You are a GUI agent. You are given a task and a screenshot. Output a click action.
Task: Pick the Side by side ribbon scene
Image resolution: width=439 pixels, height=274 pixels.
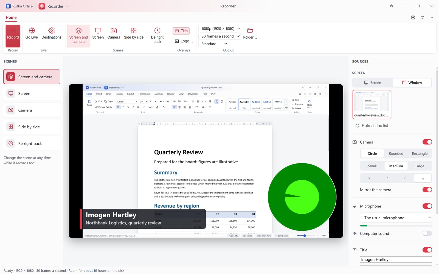134,33
